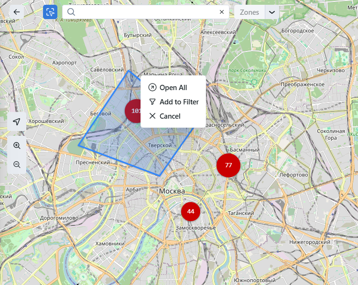
Task: Click the search magnifier icon
Action: pos(71,12)
